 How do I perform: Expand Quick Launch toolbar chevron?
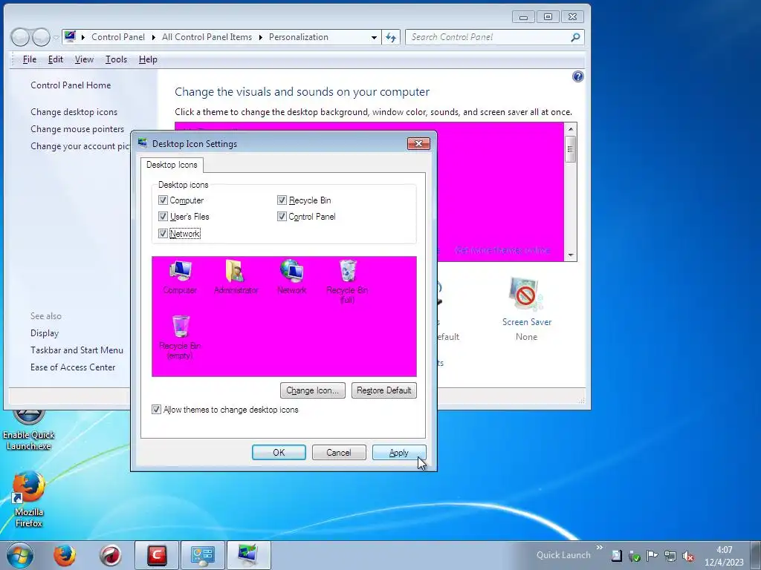[600, 548]
